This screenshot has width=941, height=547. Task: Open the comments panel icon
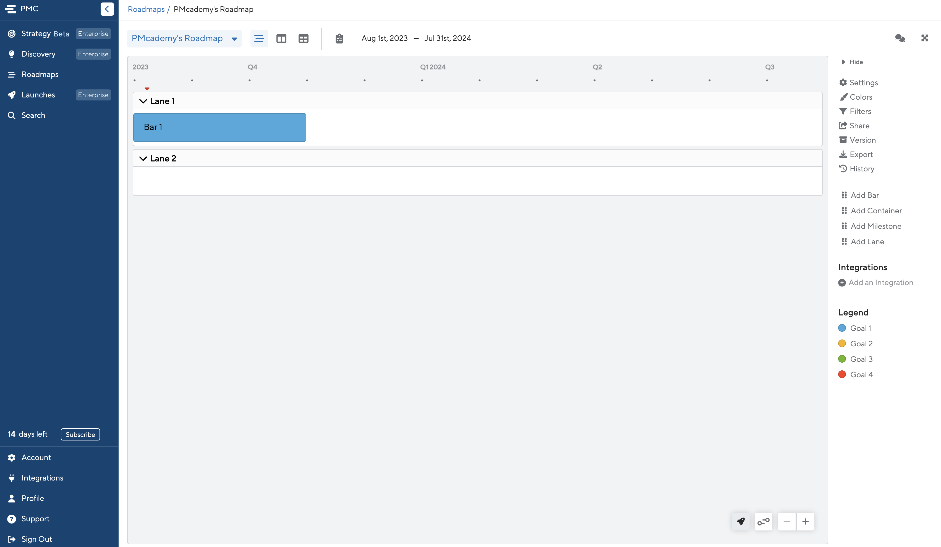pyautogui.click(x=900, y=38)
